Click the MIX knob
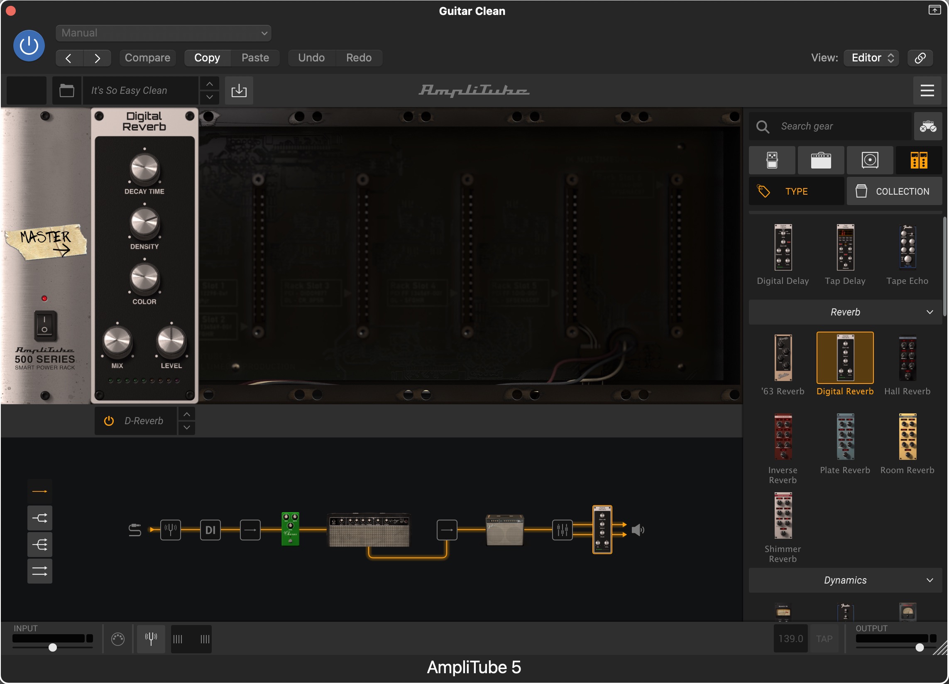Image resolution: width=949 pixels, height=684 pixels. pos(117,342)
